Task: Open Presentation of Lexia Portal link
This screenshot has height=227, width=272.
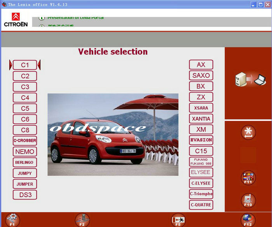Action: click(75, 18)
